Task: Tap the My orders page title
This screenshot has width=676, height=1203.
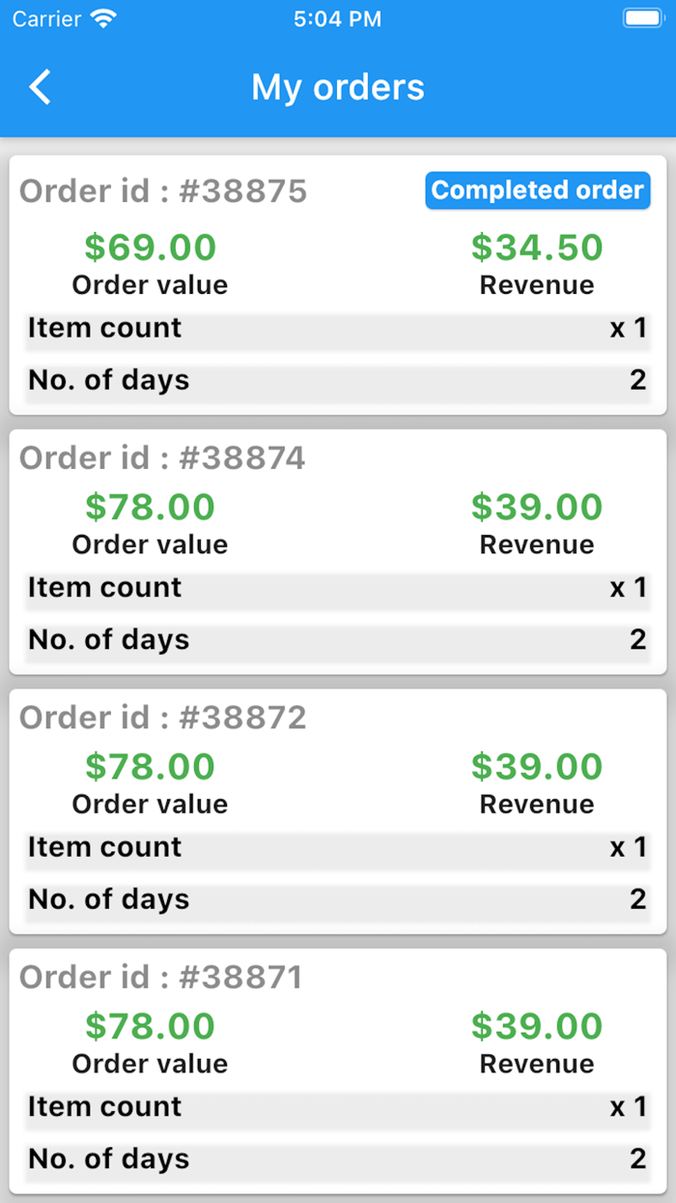Action: tap(338, 87)
